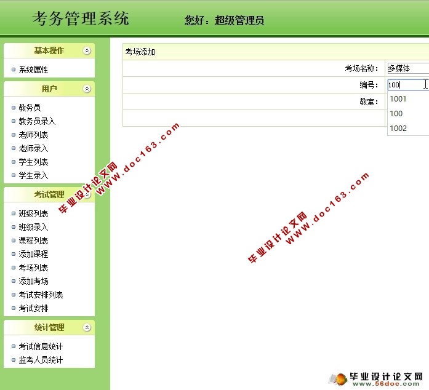Open 教务员录入 page
The height and width of the screenshot is (390, 429).
[37, 121]
